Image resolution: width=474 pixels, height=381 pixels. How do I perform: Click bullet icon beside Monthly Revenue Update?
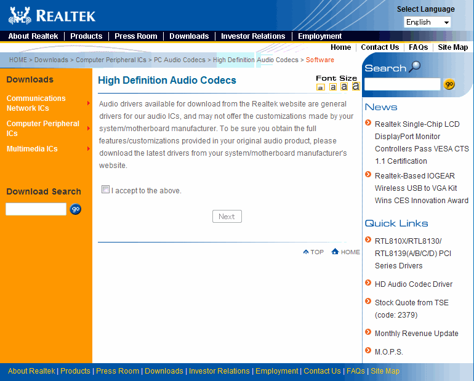pos(368,332)
